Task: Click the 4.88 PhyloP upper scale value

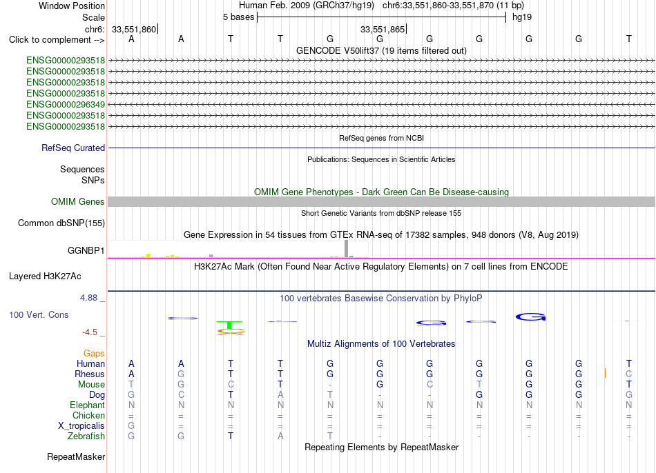Action: tap(88, 298)
